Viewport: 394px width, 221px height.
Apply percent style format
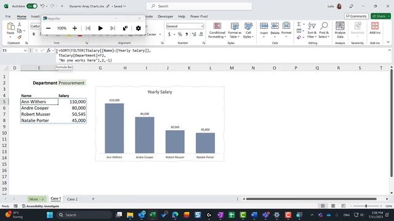(x=180, y=34)
